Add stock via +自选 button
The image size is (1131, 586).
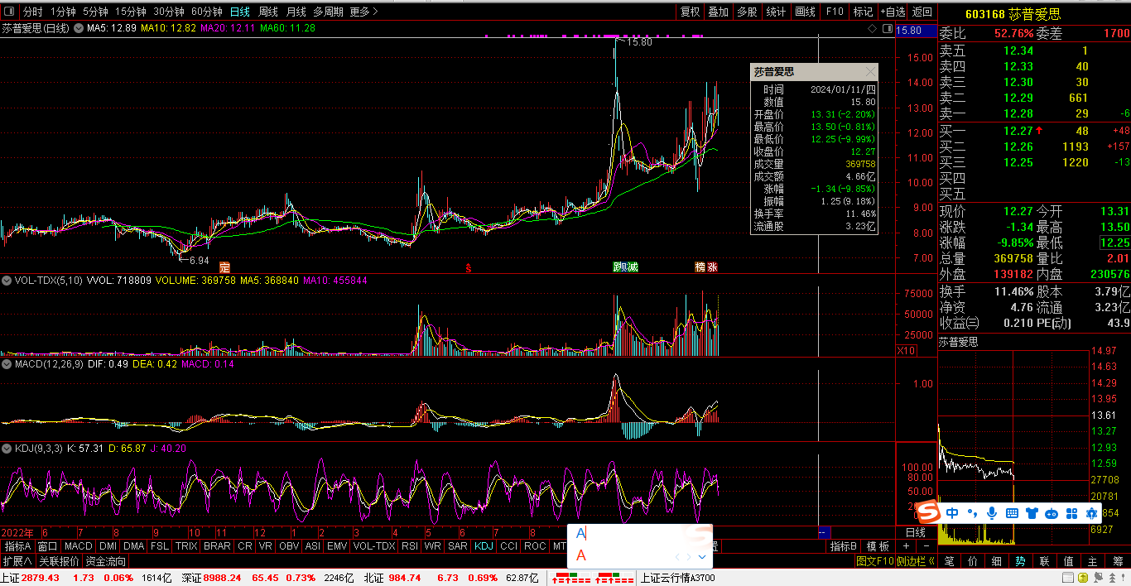pyautogui.click(x=893, y=12)
